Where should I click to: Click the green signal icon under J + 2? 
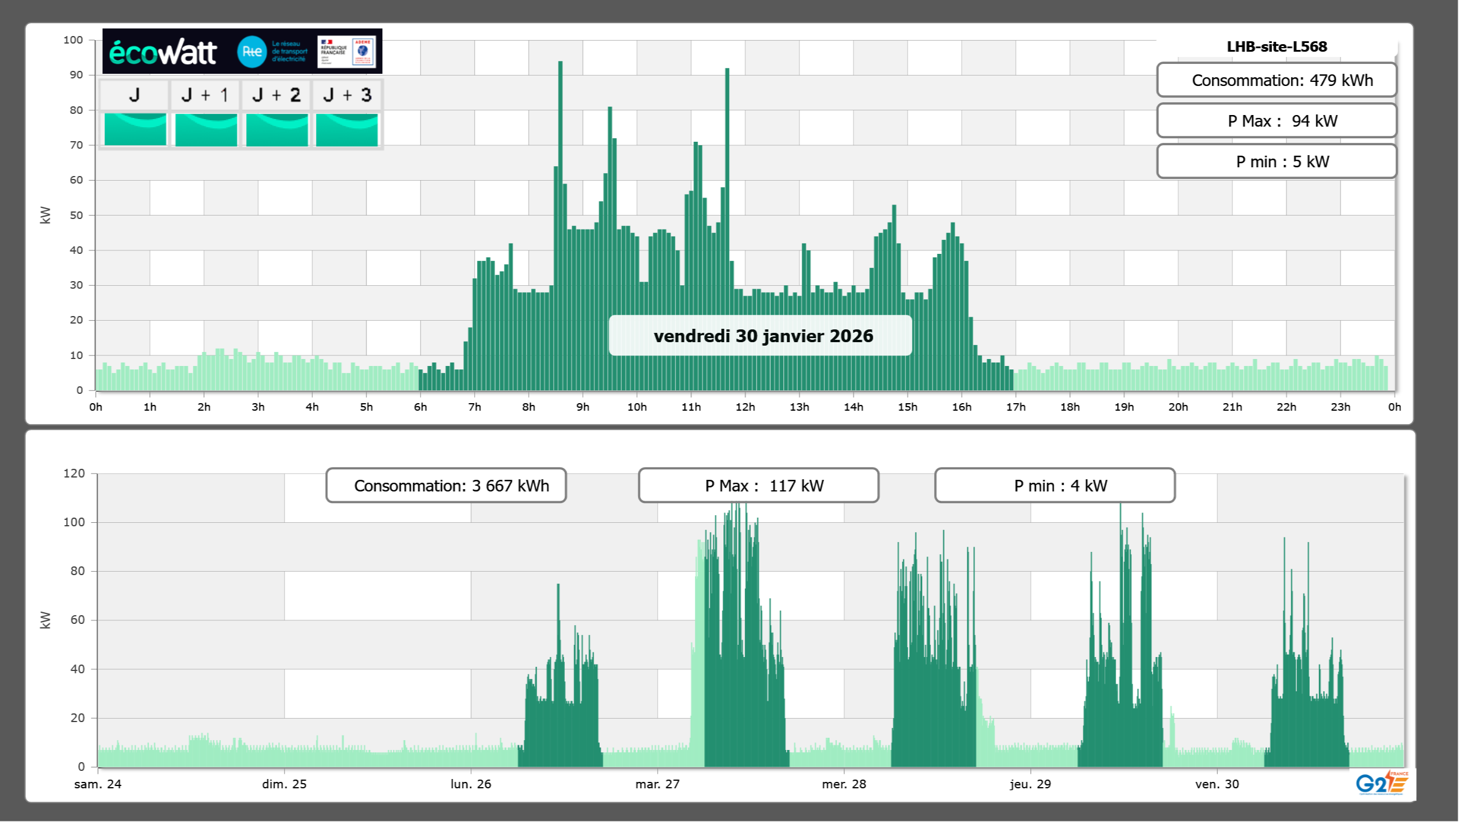pyautogui.click(x=277, y=130)
